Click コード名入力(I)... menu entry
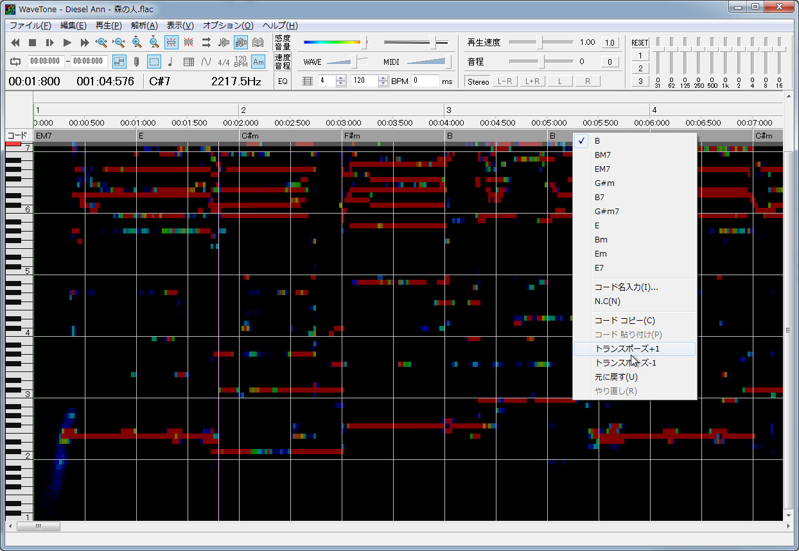Screen dimensions: 799x551 click(626, 287)
